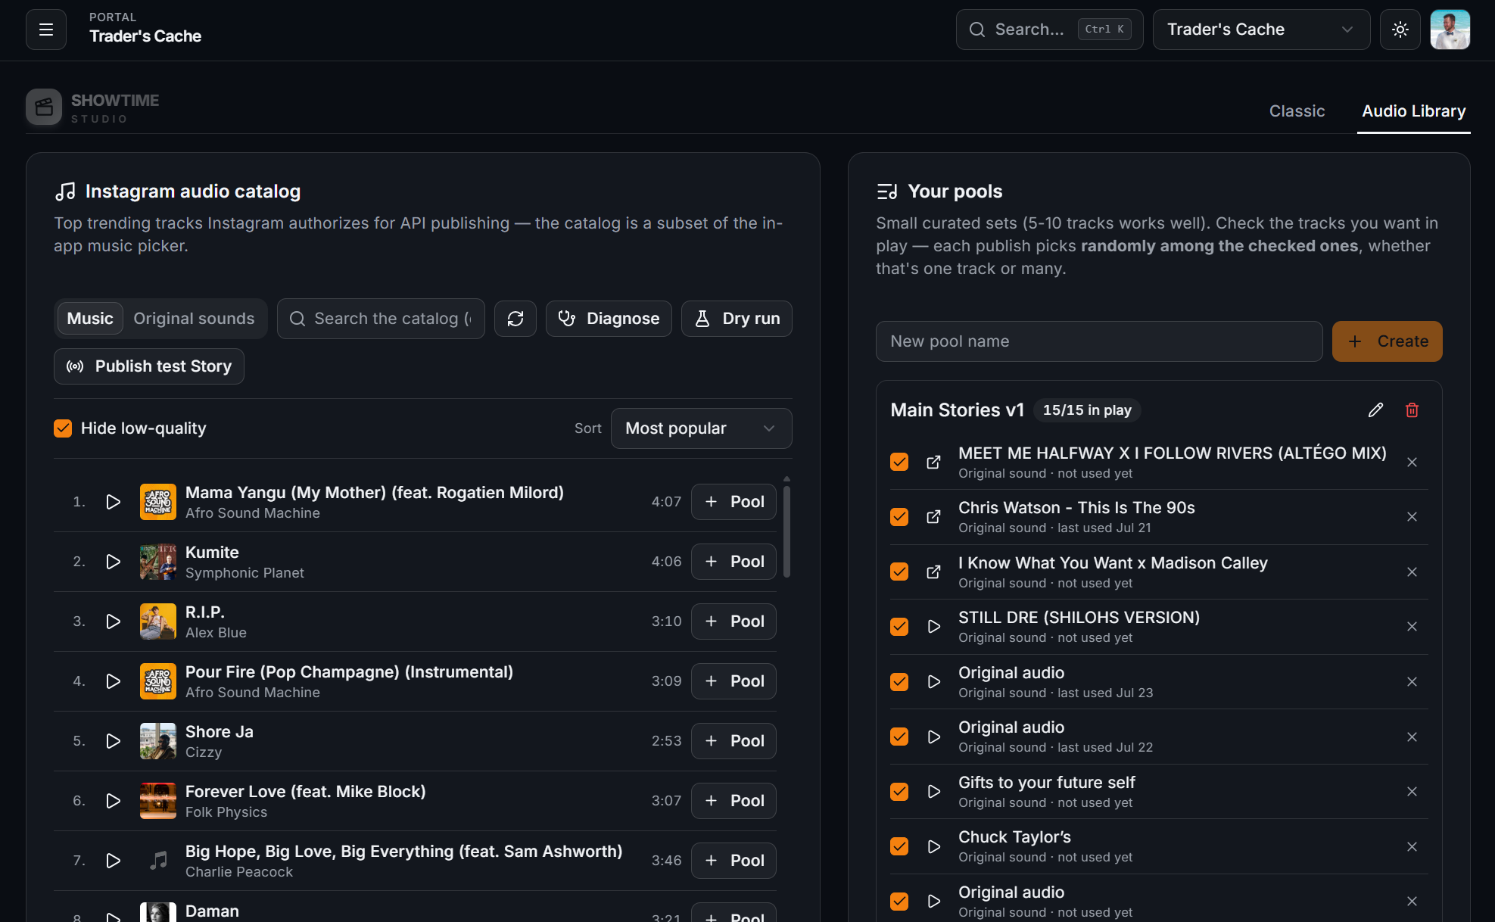The width and height of the screenshot is (1495, 922).
Task: Create the new pool
Action: pyautogui.click(x=1387, y=341)
